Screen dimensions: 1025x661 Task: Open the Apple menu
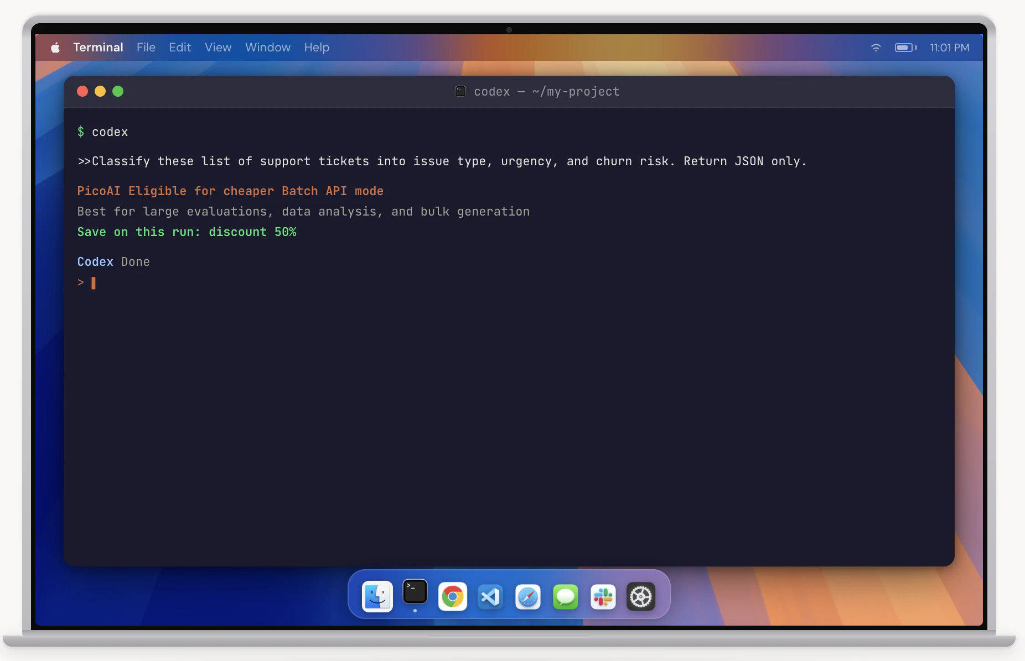coord(55,48)
